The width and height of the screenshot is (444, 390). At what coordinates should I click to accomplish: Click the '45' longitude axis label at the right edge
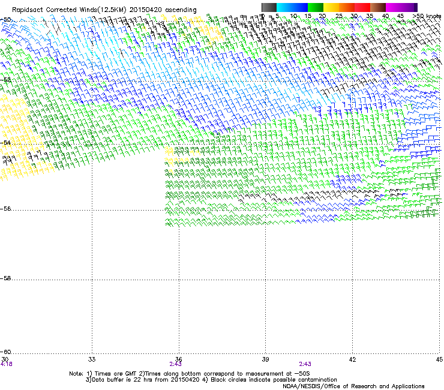439,359
